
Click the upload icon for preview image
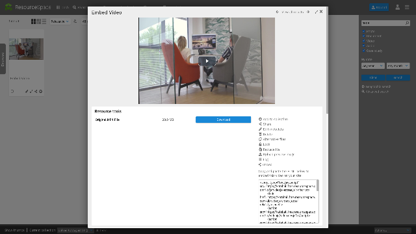point(260,155)
